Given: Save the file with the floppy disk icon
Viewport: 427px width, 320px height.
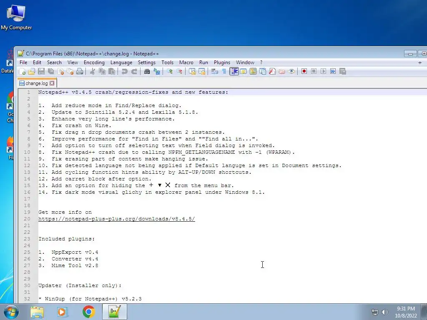Looking at the screenshot, I should 41,71.
